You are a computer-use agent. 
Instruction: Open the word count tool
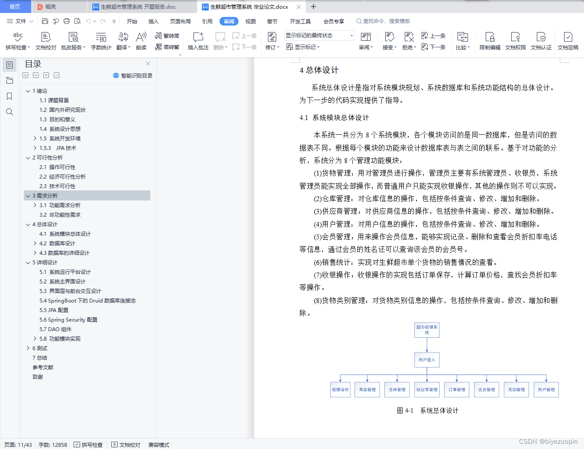[101, 41]
